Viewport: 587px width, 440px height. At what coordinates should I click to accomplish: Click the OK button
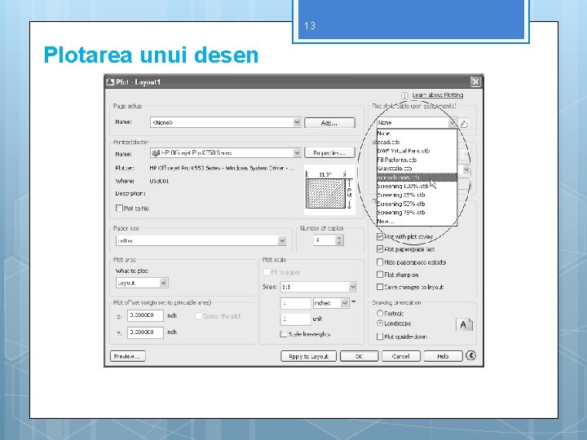pyautogui.click(x=359, y=356)
